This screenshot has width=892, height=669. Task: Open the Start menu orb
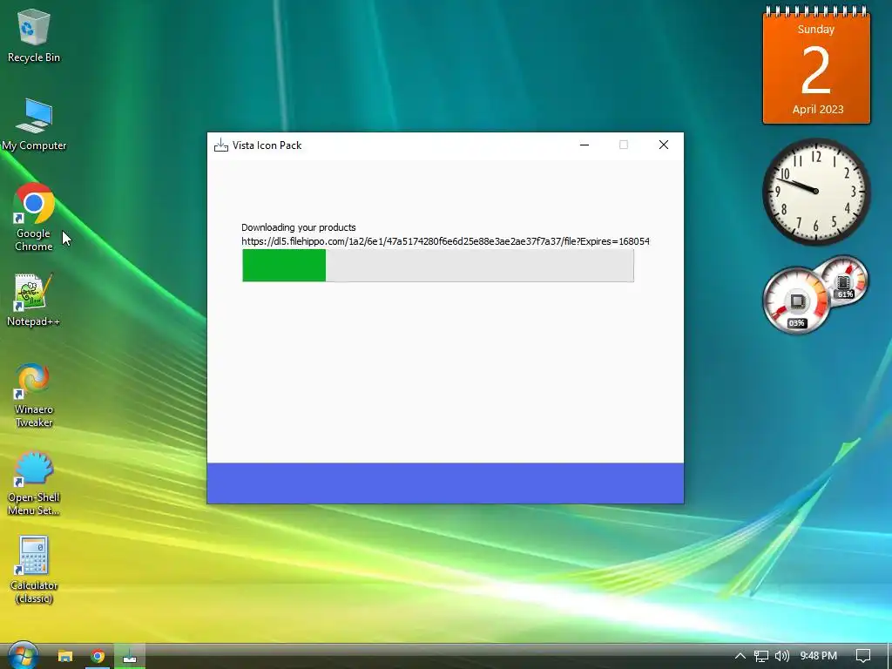coord(22,655)
